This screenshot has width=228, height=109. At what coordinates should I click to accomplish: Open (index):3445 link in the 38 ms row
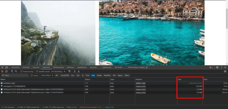click(x=141, y=89)
